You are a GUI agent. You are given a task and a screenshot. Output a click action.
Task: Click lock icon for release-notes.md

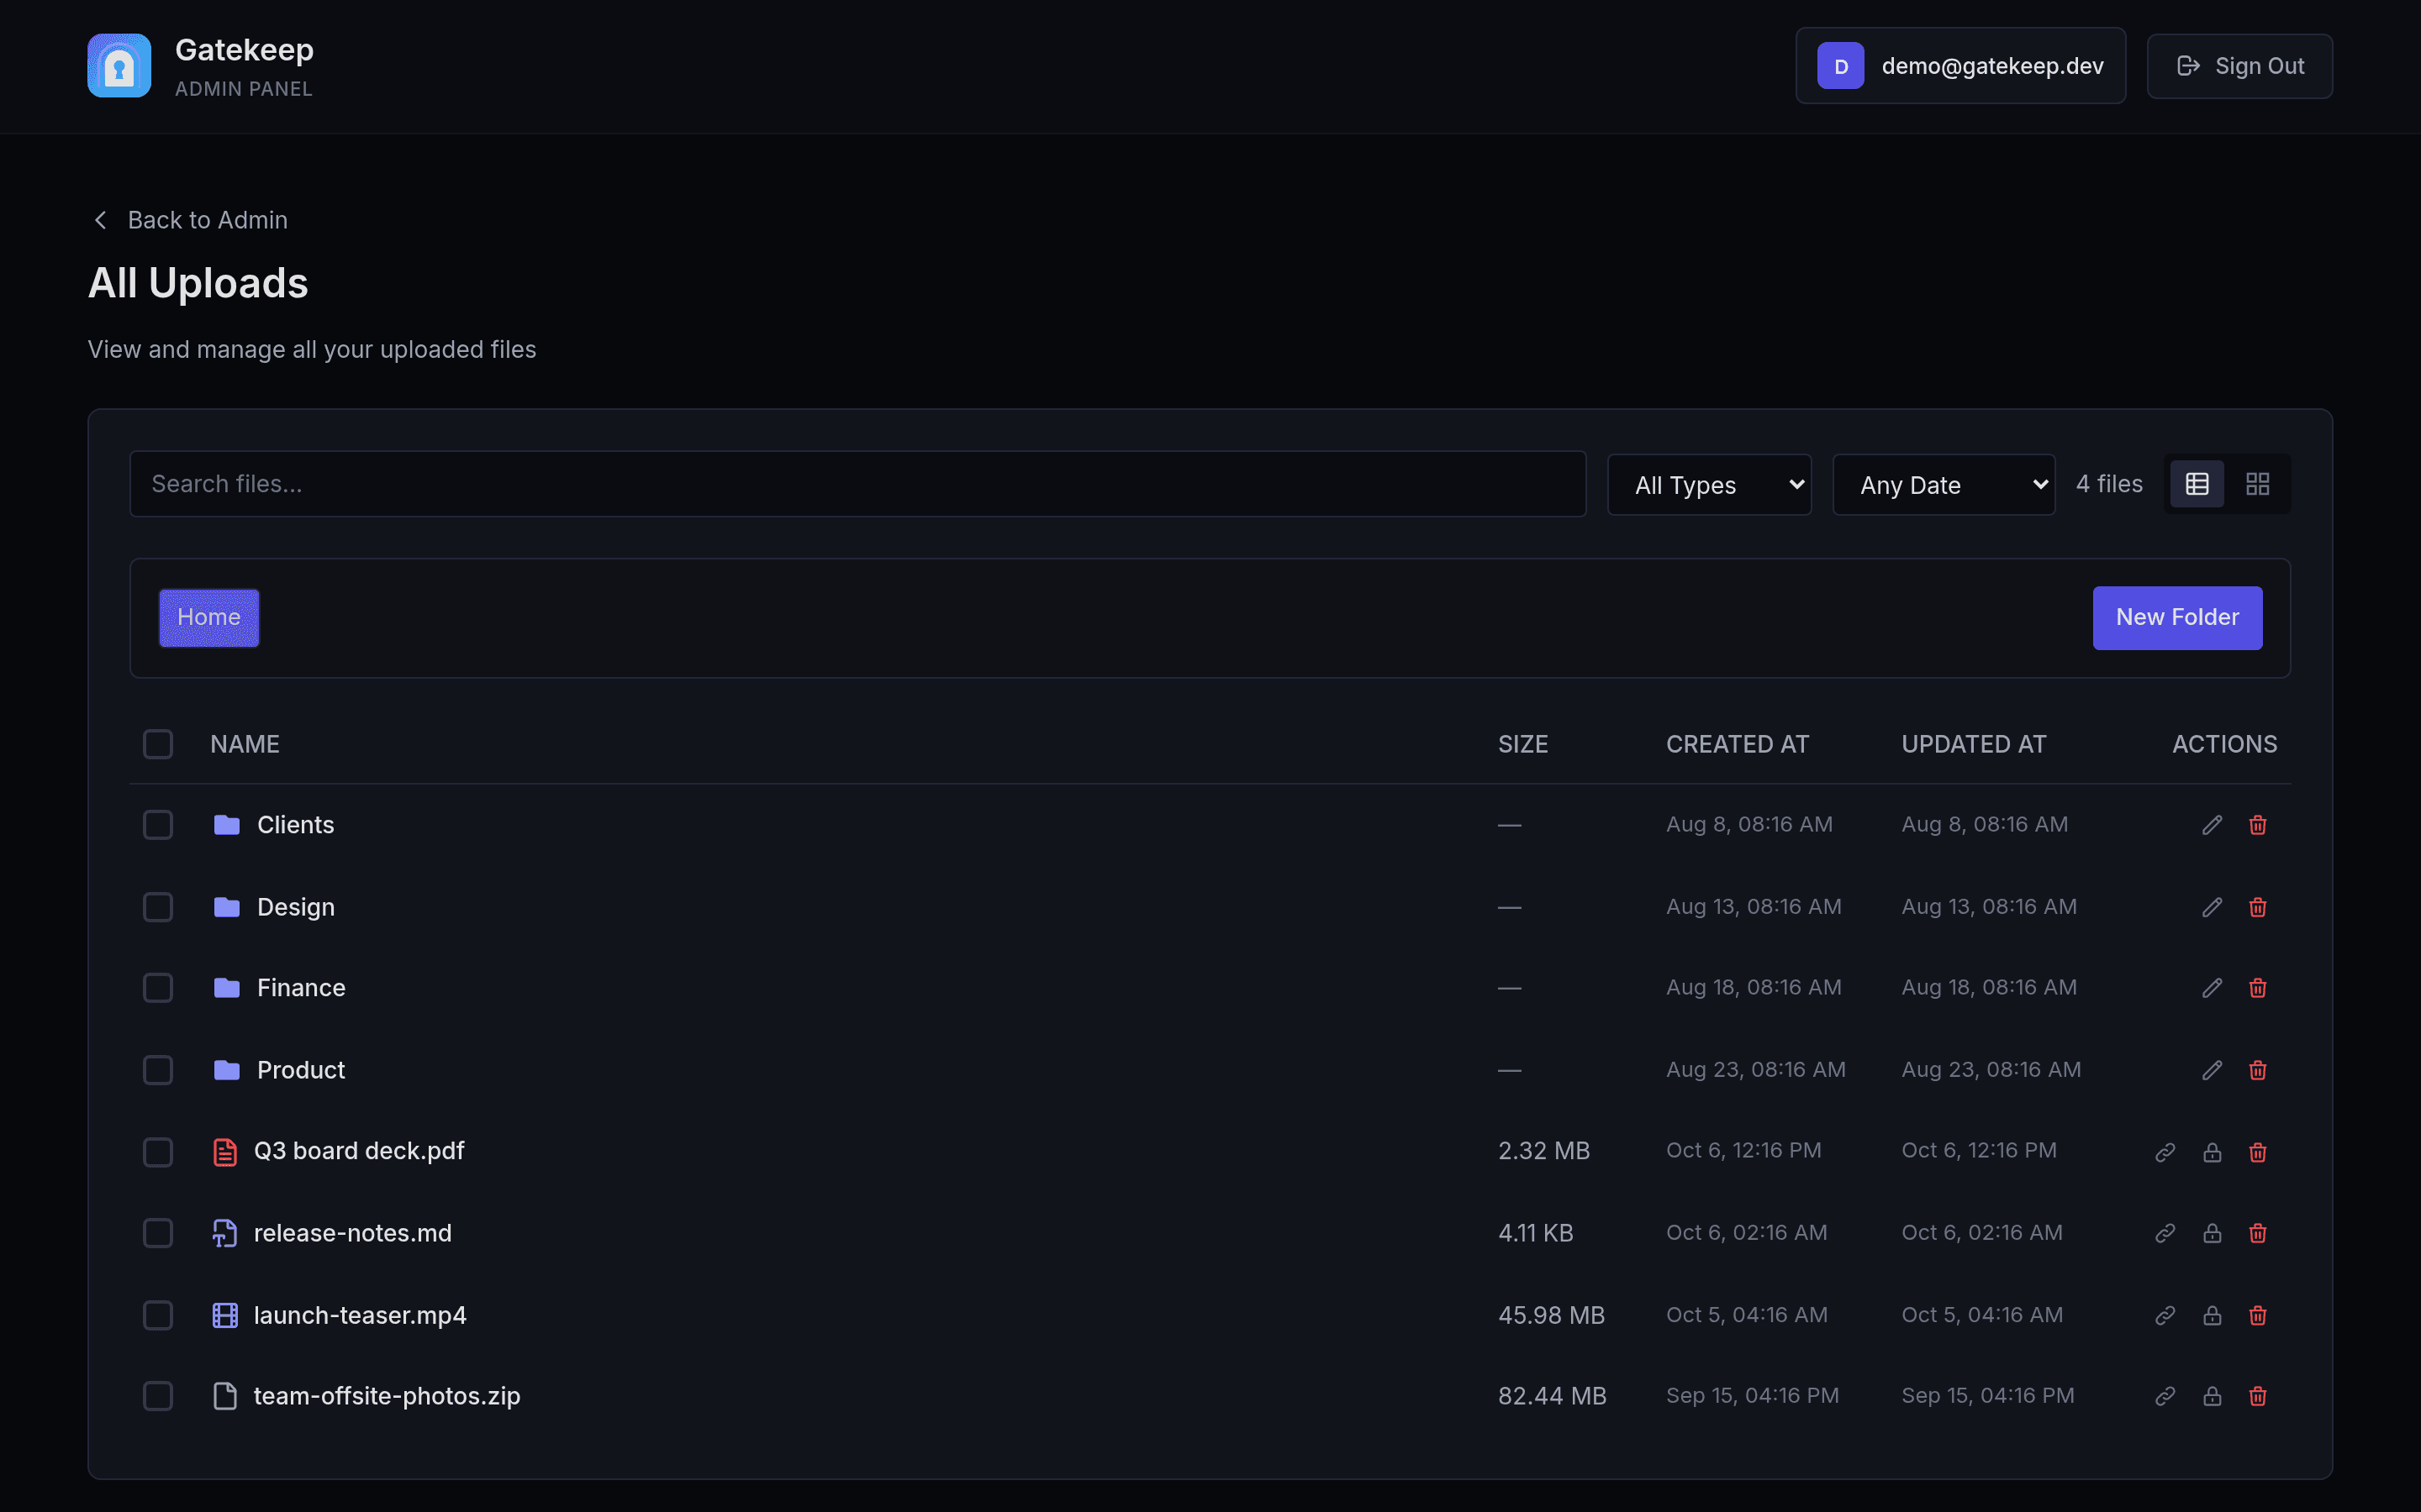click(x=2212, y=1233)
